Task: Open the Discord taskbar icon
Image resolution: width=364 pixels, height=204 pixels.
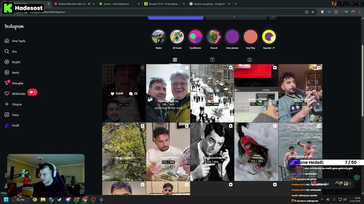Action: pyautogui.click(x=68, y=200)
